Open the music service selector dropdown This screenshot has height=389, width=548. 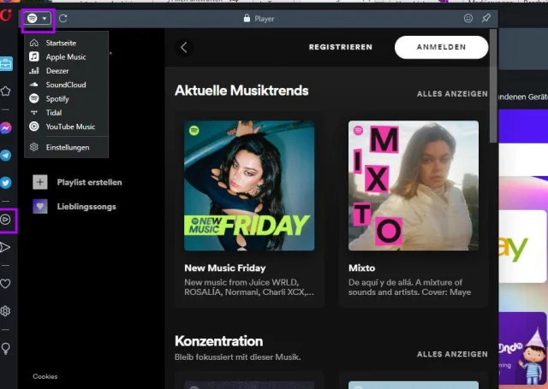[x=37, y=19]
